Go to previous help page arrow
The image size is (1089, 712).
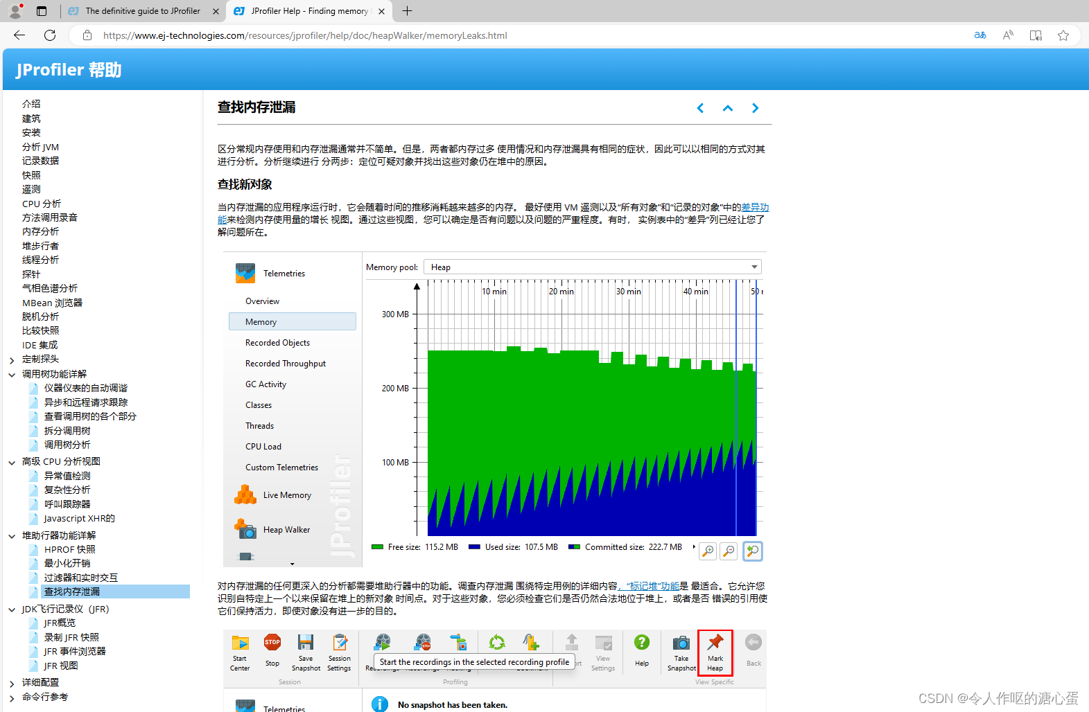700,108
